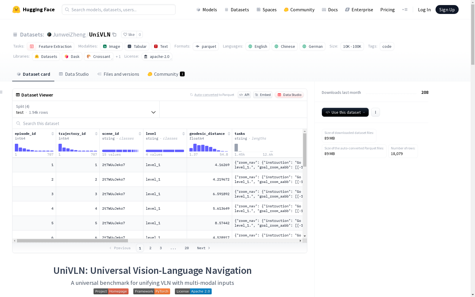The height and width of the screenshot is (297, 475).
Task: Click the Sign Up button
Action: pos(447,10)
